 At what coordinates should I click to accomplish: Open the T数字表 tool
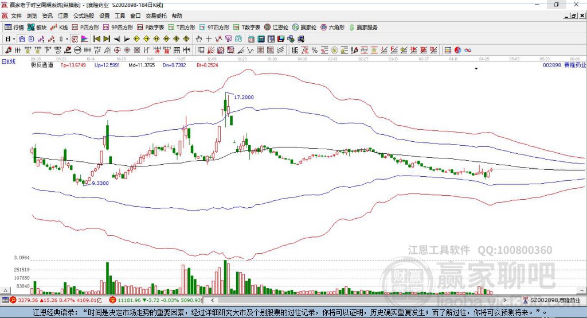(246, 28)
